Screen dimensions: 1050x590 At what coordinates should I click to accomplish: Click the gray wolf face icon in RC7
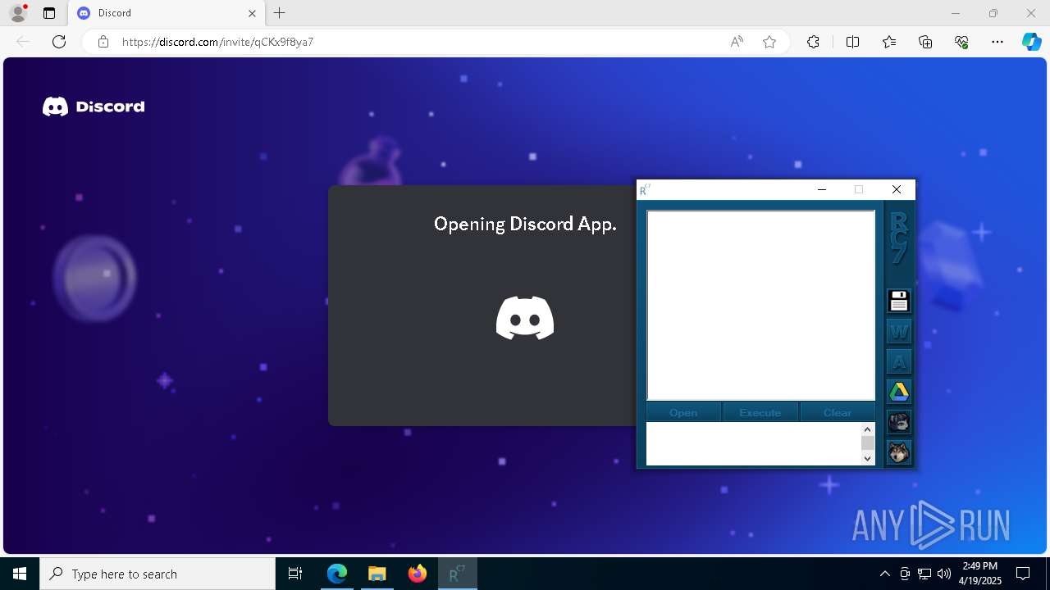(899, 452)
